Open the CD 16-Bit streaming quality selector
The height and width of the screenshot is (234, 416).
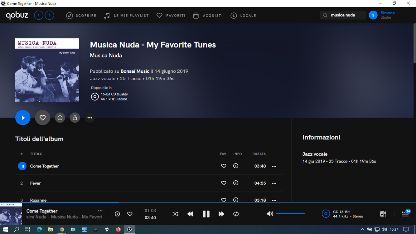coord(342,214)
